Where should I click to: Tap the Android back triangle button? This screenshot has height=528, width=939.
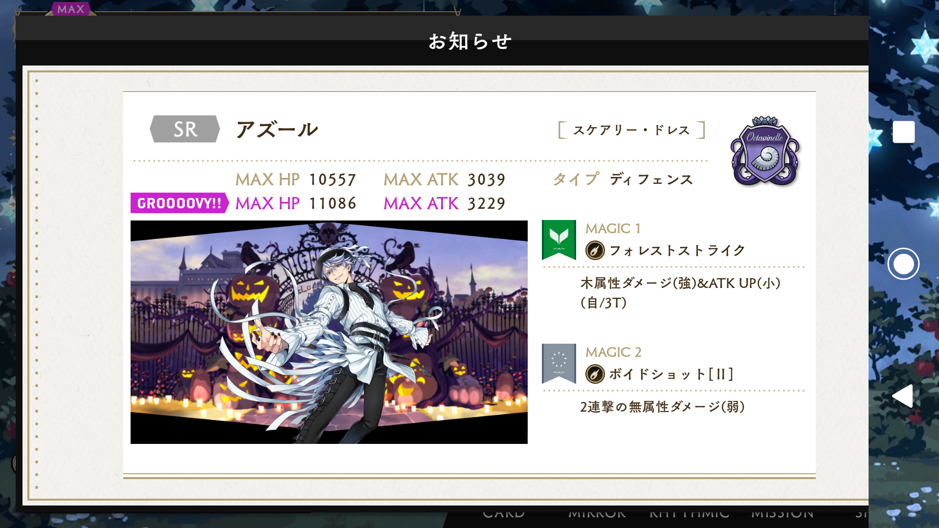coord(902,396)
